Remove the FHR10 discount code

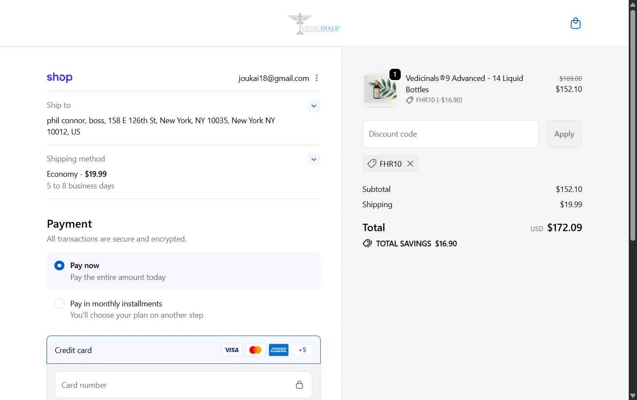coord(410,164)
